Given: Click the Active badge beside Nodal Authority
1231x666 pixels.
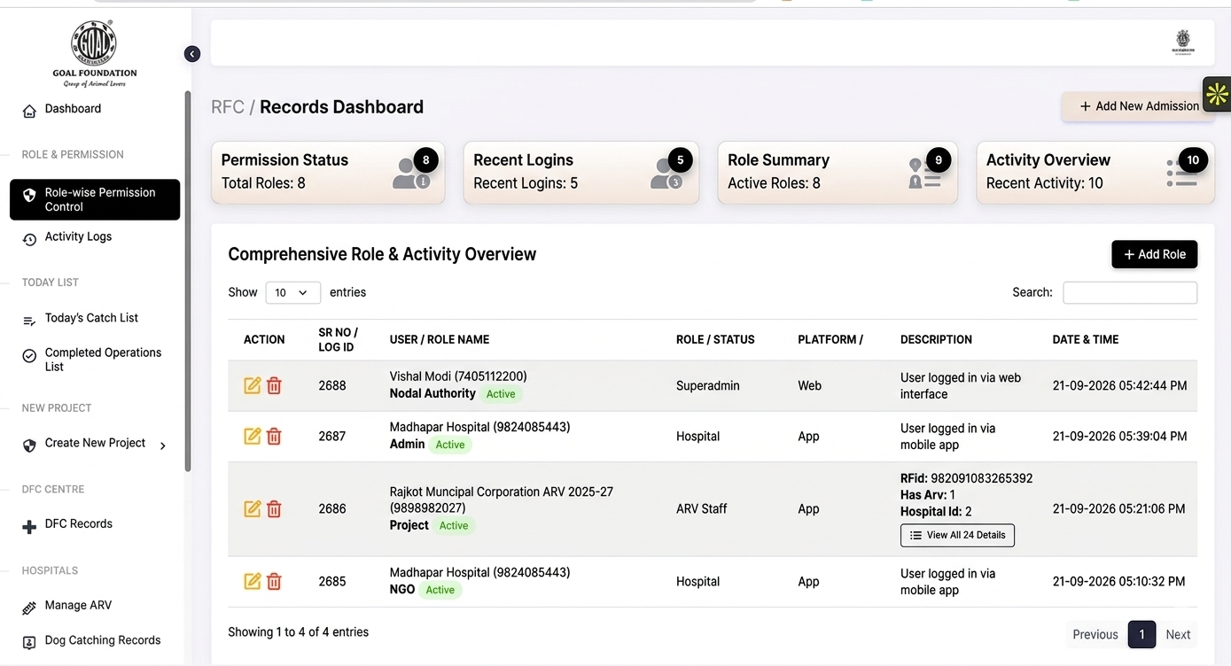Looking at the screenshot, I should pyautogui.click(x=501, y=394).
